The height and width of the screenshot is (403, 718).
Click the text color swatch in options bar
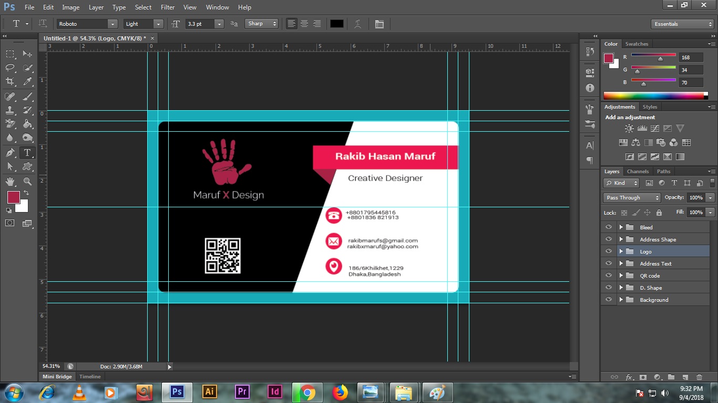coord(336,24)
